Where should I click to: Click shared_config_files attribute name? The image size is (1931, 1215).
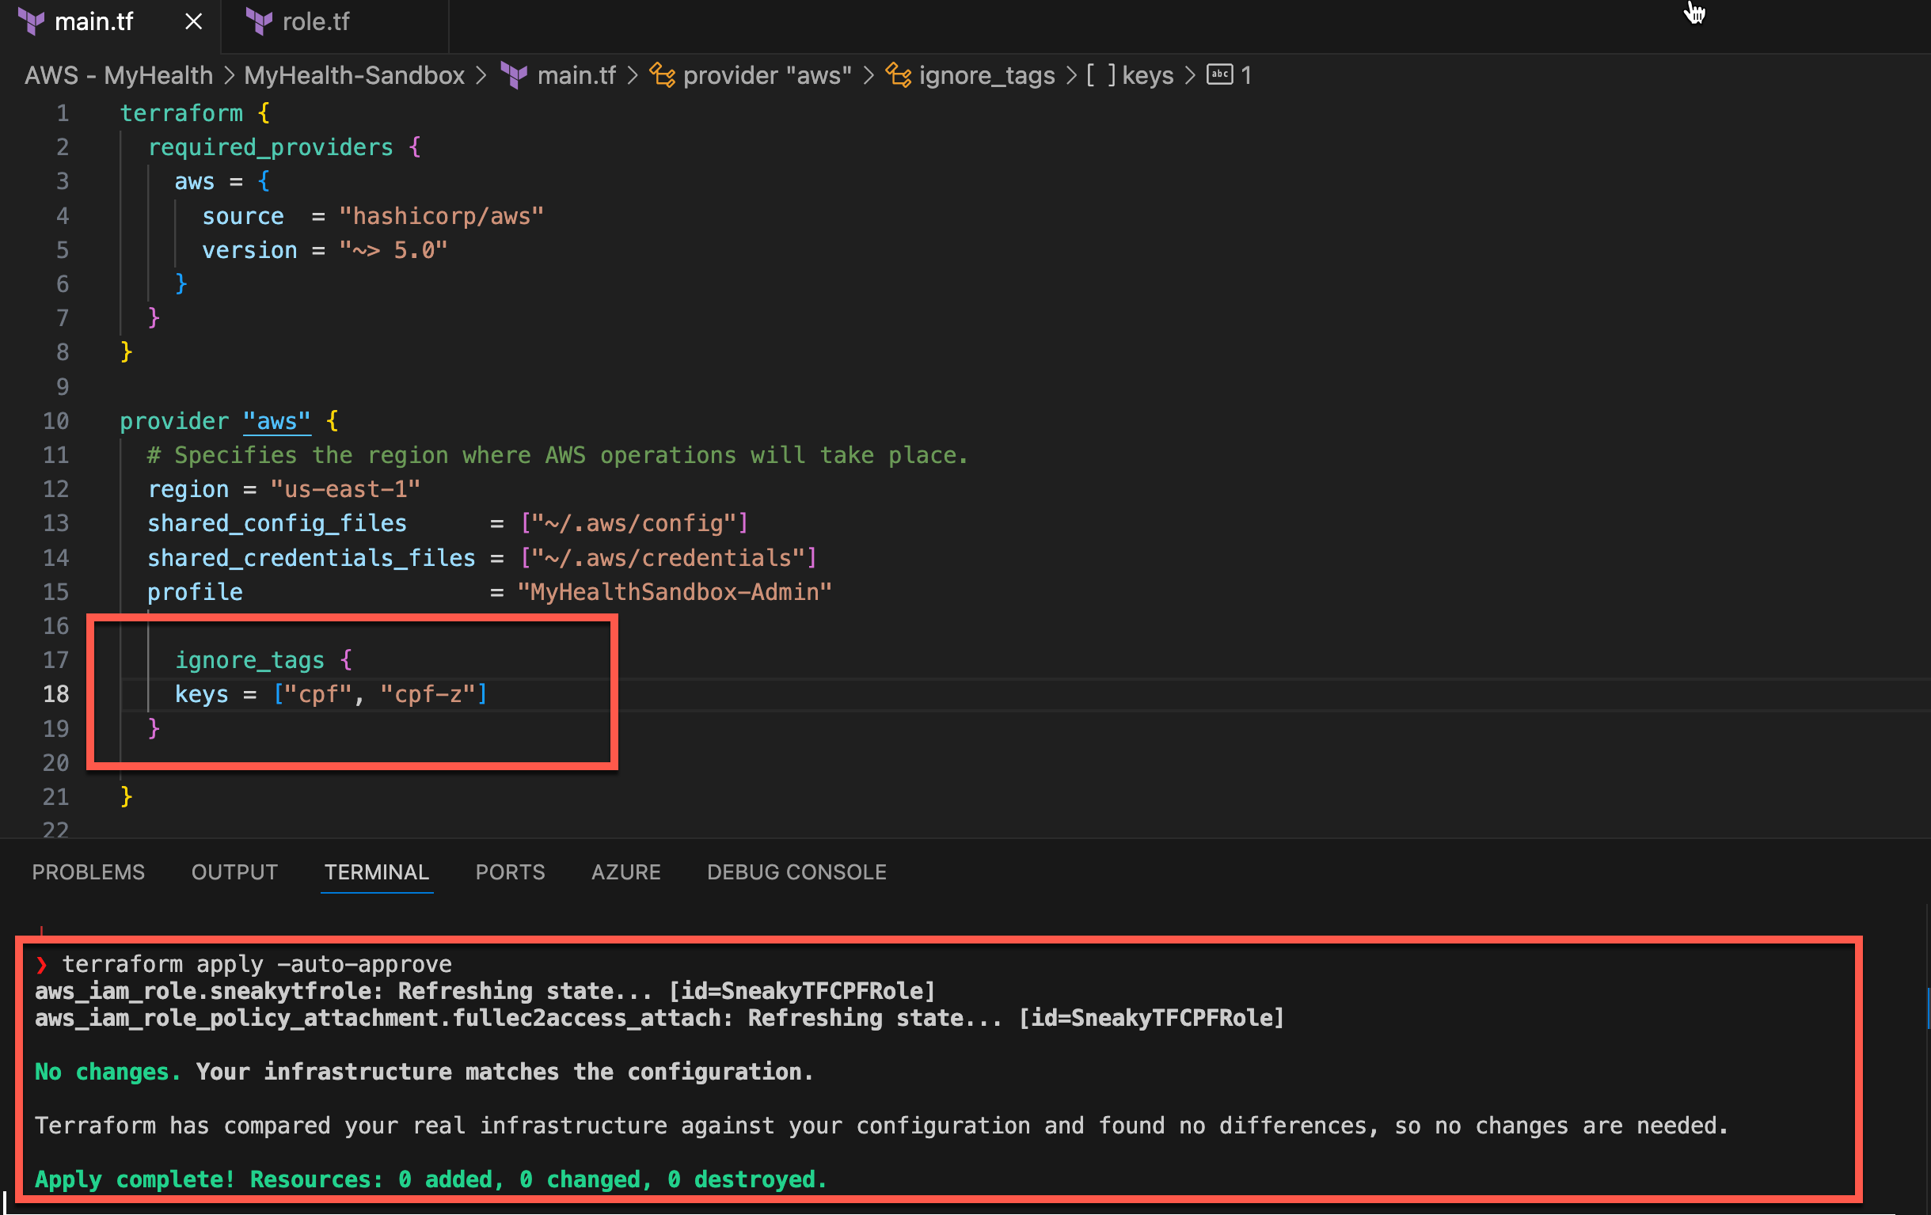pyautogui.click(x=276, y=523)
